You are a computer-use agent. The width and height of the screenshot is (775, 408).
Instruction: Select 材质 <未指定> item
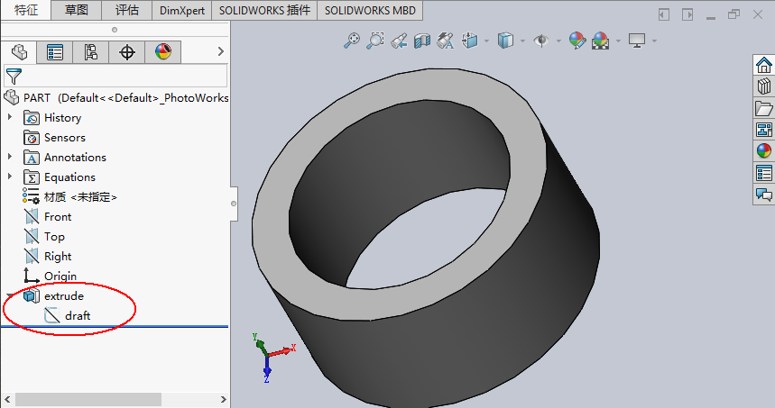[80, 197]
